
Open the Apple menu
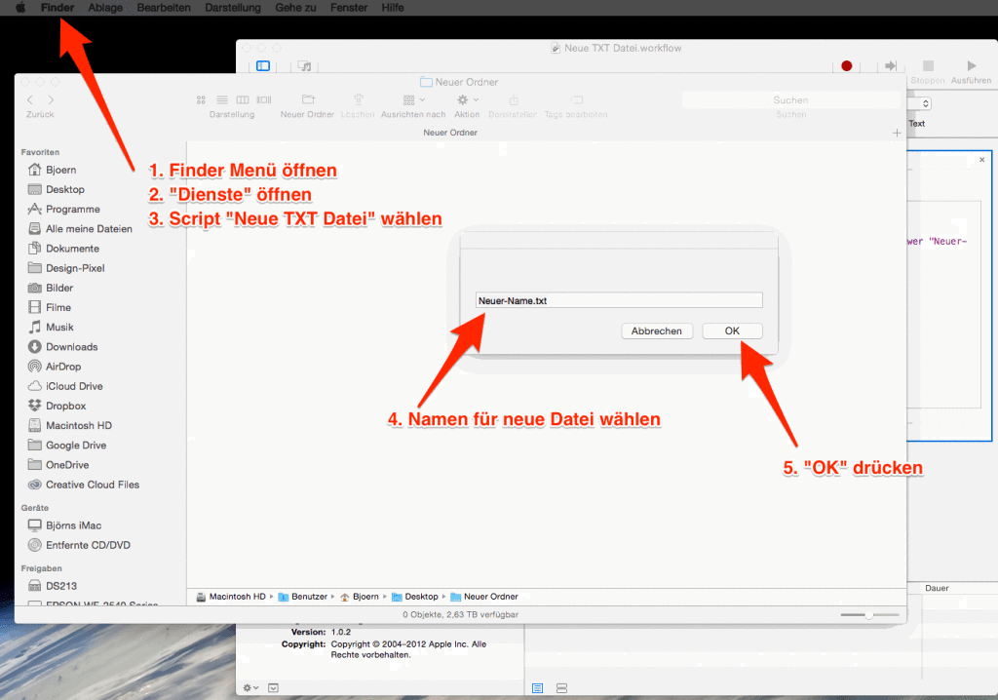point(20,8)
